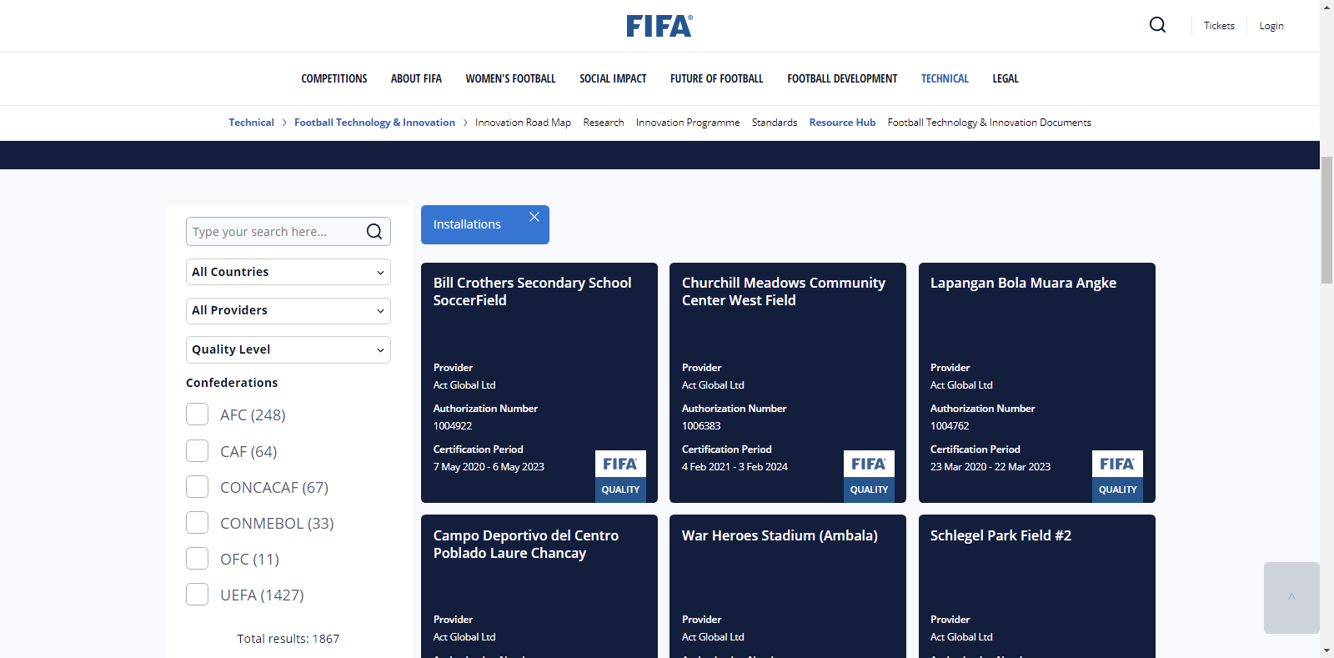Viewport: 1334px width, 658px height.
Task: Remove the Installations filter with X
Action: [x=534, y=217]
